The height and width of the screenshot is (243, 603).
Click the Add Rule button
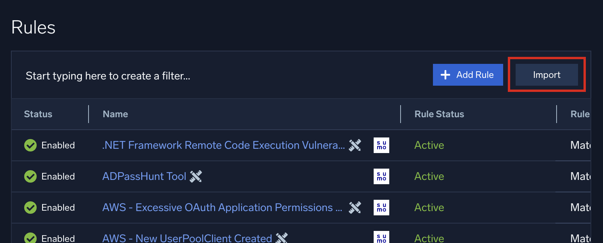(x=468, y=75)
